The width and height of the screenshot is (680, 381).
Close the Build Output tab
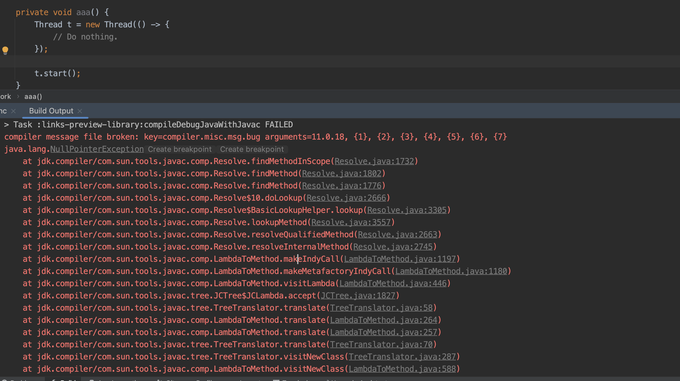pyautogui.click(x=80, y=111)
